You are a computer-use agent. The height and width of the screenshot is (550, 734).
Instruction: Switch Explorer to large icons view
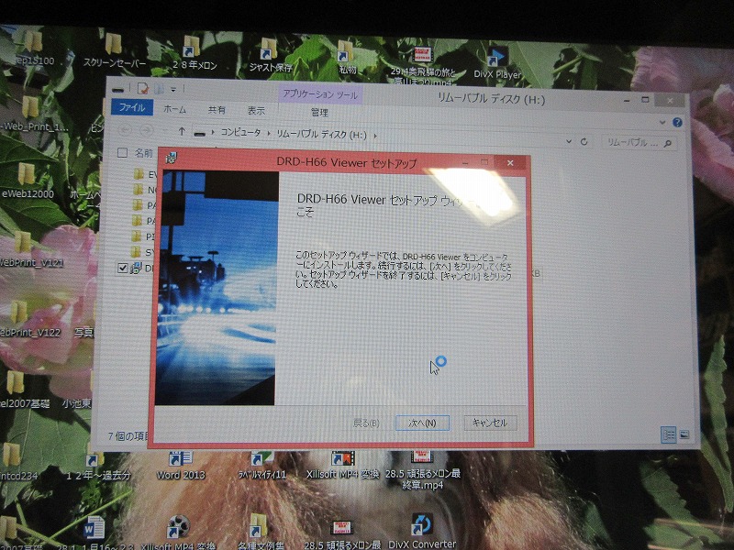pos(684,434)
